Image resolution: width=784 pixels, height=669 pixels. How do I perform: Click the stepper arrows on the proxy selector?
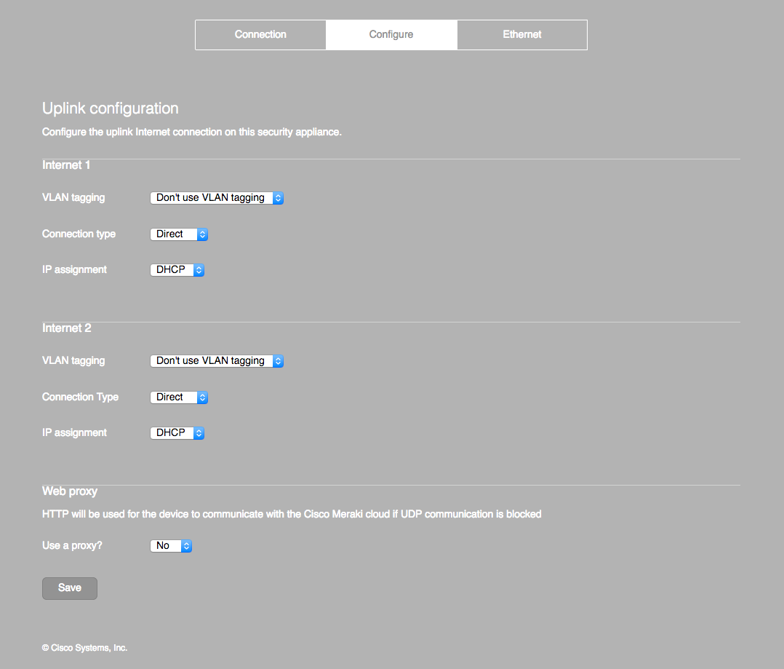click(186, 545)
